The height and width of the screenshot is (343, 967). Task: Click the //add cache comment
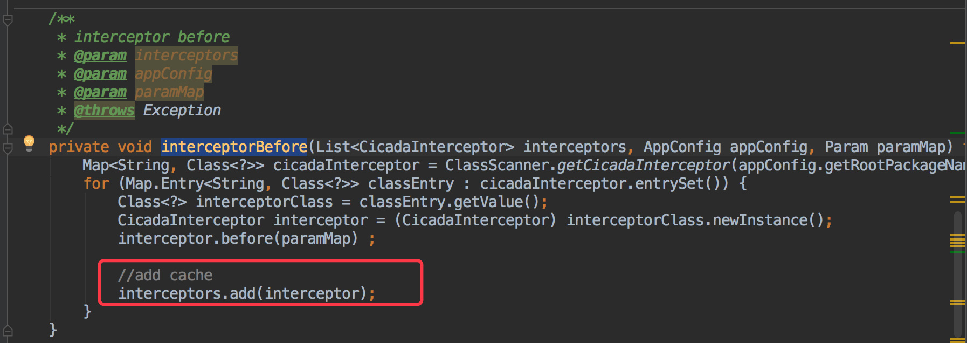[165, 275]
